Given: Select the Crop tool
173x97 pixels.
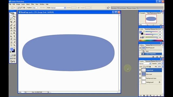Looking at the screenshot, I should click(11, 22).
